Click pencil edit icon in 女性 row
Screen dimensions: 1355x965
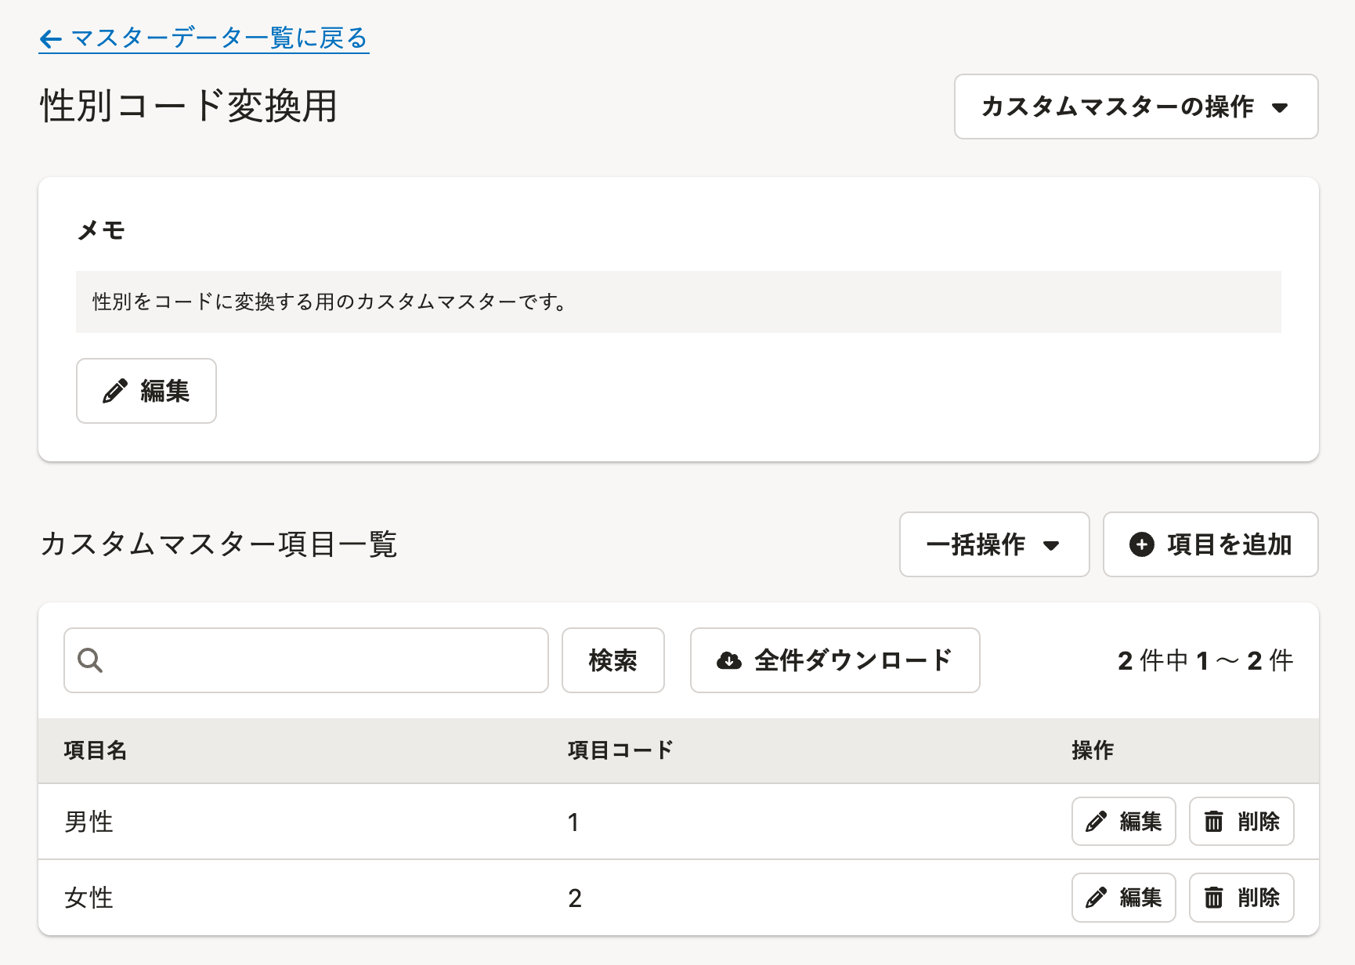(1096, 898)
